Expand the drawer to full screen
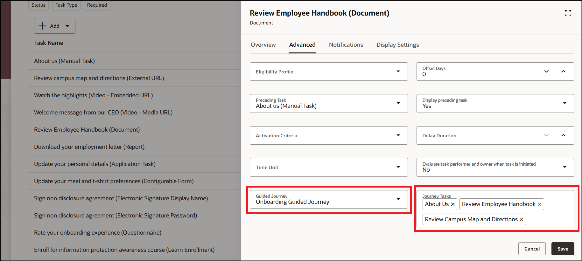Screen dimensions: 582x261 568,13
